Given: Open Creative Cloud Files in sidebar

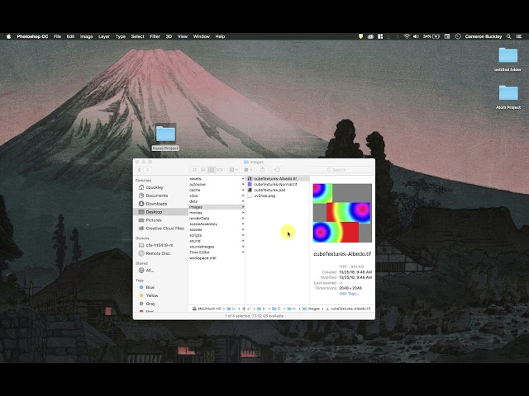Looking at the screenshot, I should tap(161, 229).
